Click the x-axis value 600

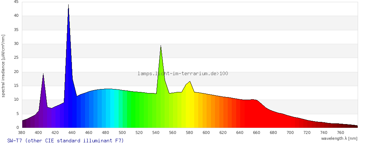pyautogui.click(x=206, y=133)
